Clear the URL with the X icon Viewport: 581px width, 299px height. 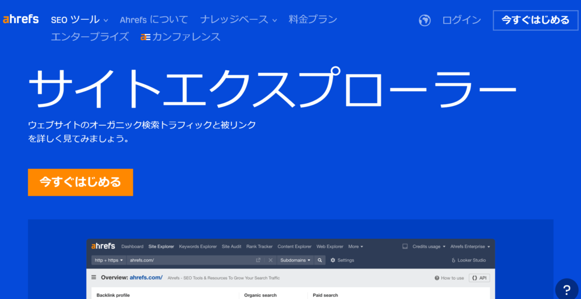[x=271, y=260]
